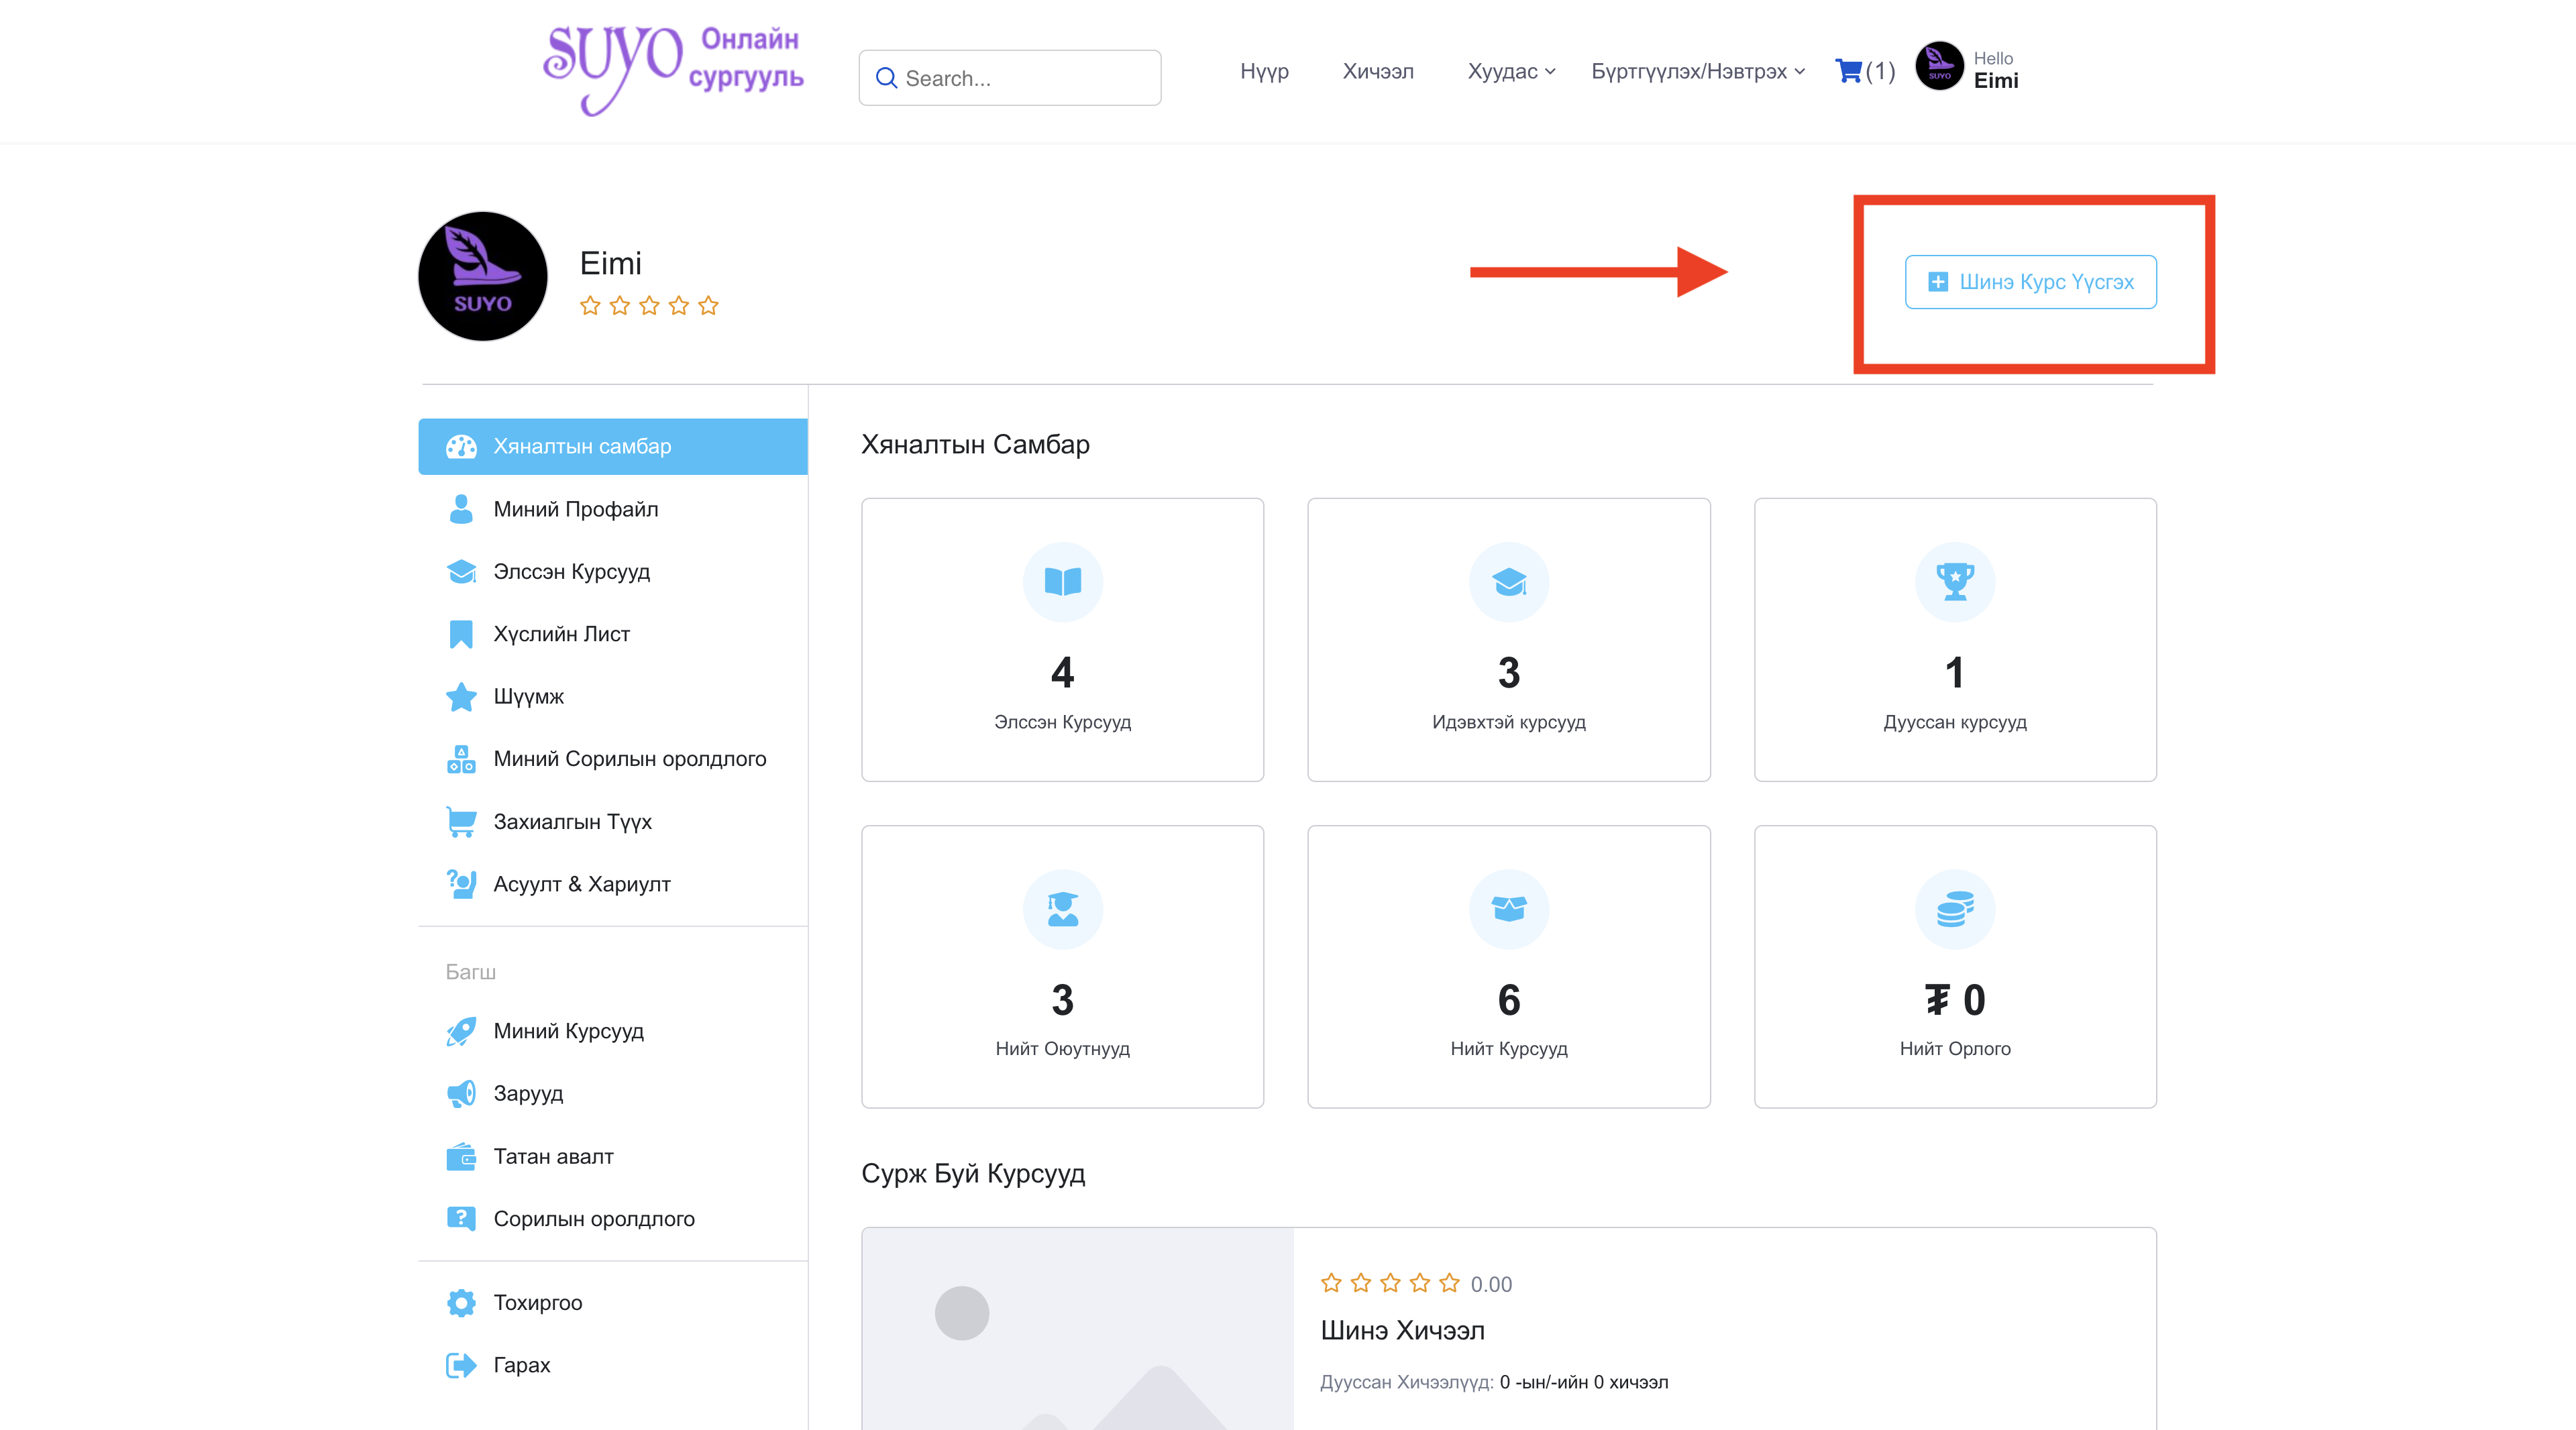Click Миний Сорилын оролдлого sidebar label

[x=629, y=759]
